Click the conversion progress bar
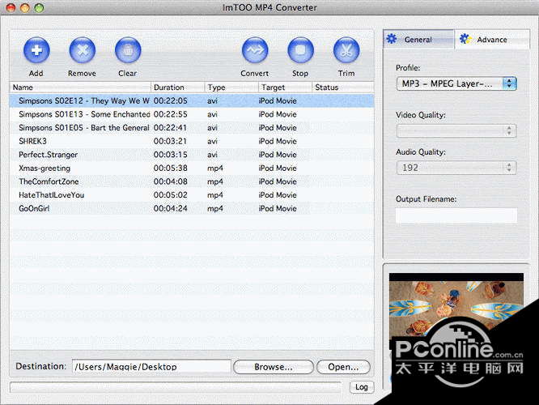This screenshot has height=405, width=539. point(178,387)
